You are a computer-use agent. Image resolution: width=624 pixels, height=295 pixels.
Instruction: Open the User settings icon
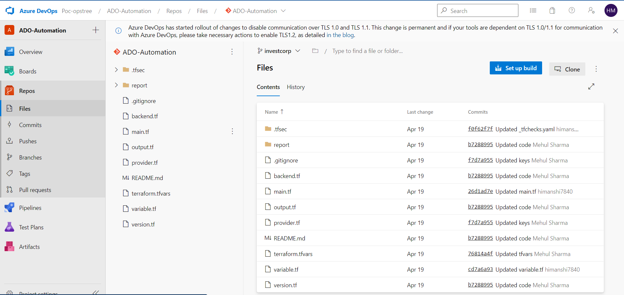tap(591, 10)
